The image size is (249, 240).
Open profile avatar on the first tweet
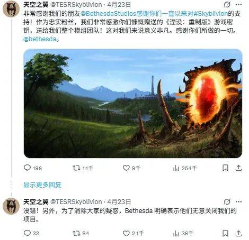click(x=11, y=9)
